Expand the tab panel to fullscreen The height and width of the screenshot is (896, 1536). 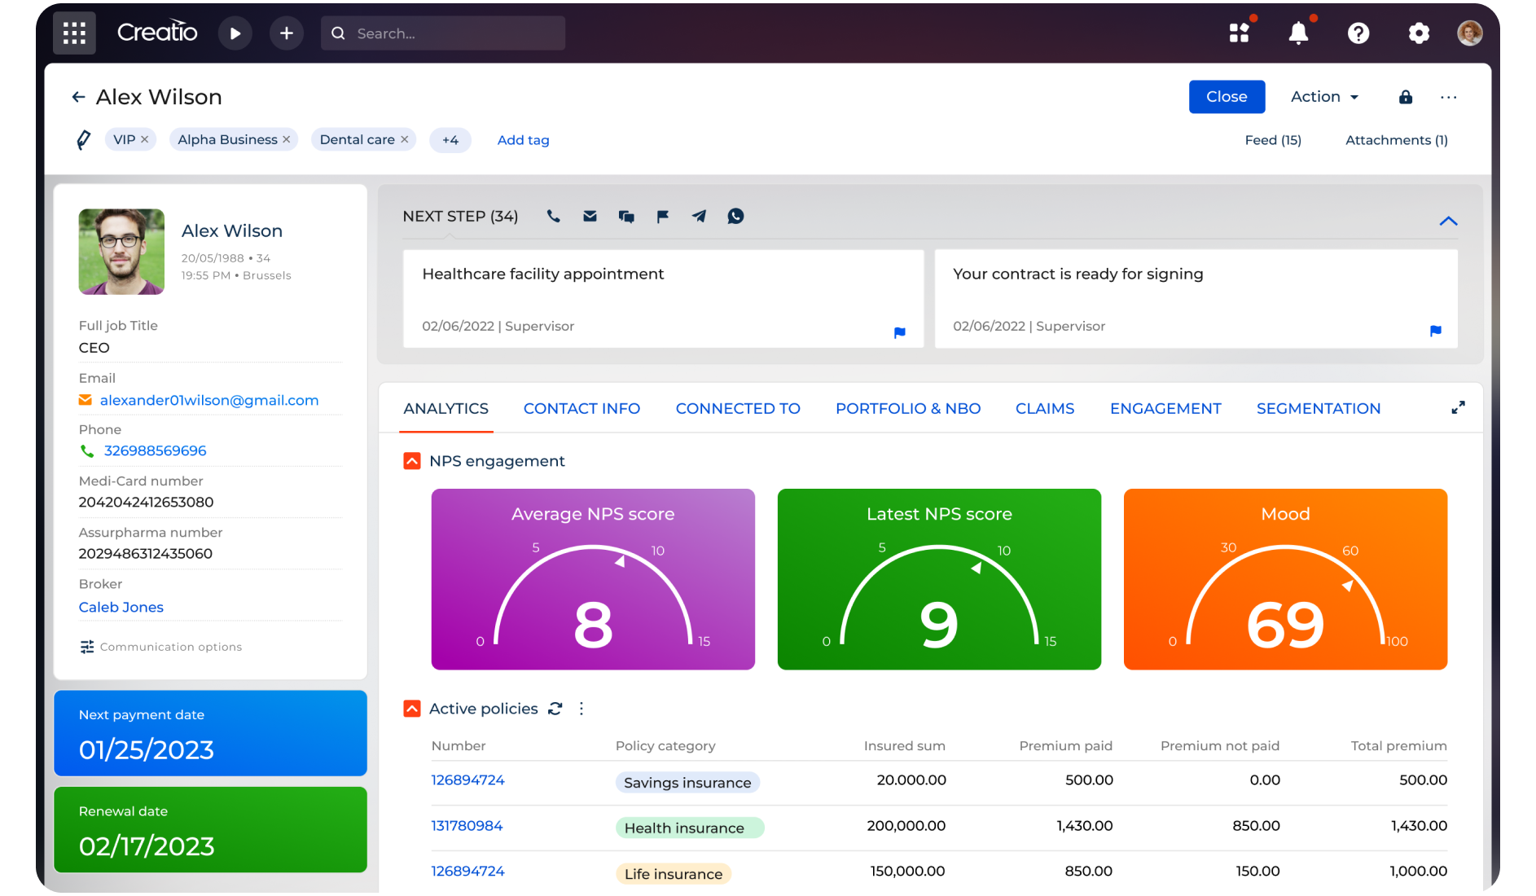pos(1458,408)
